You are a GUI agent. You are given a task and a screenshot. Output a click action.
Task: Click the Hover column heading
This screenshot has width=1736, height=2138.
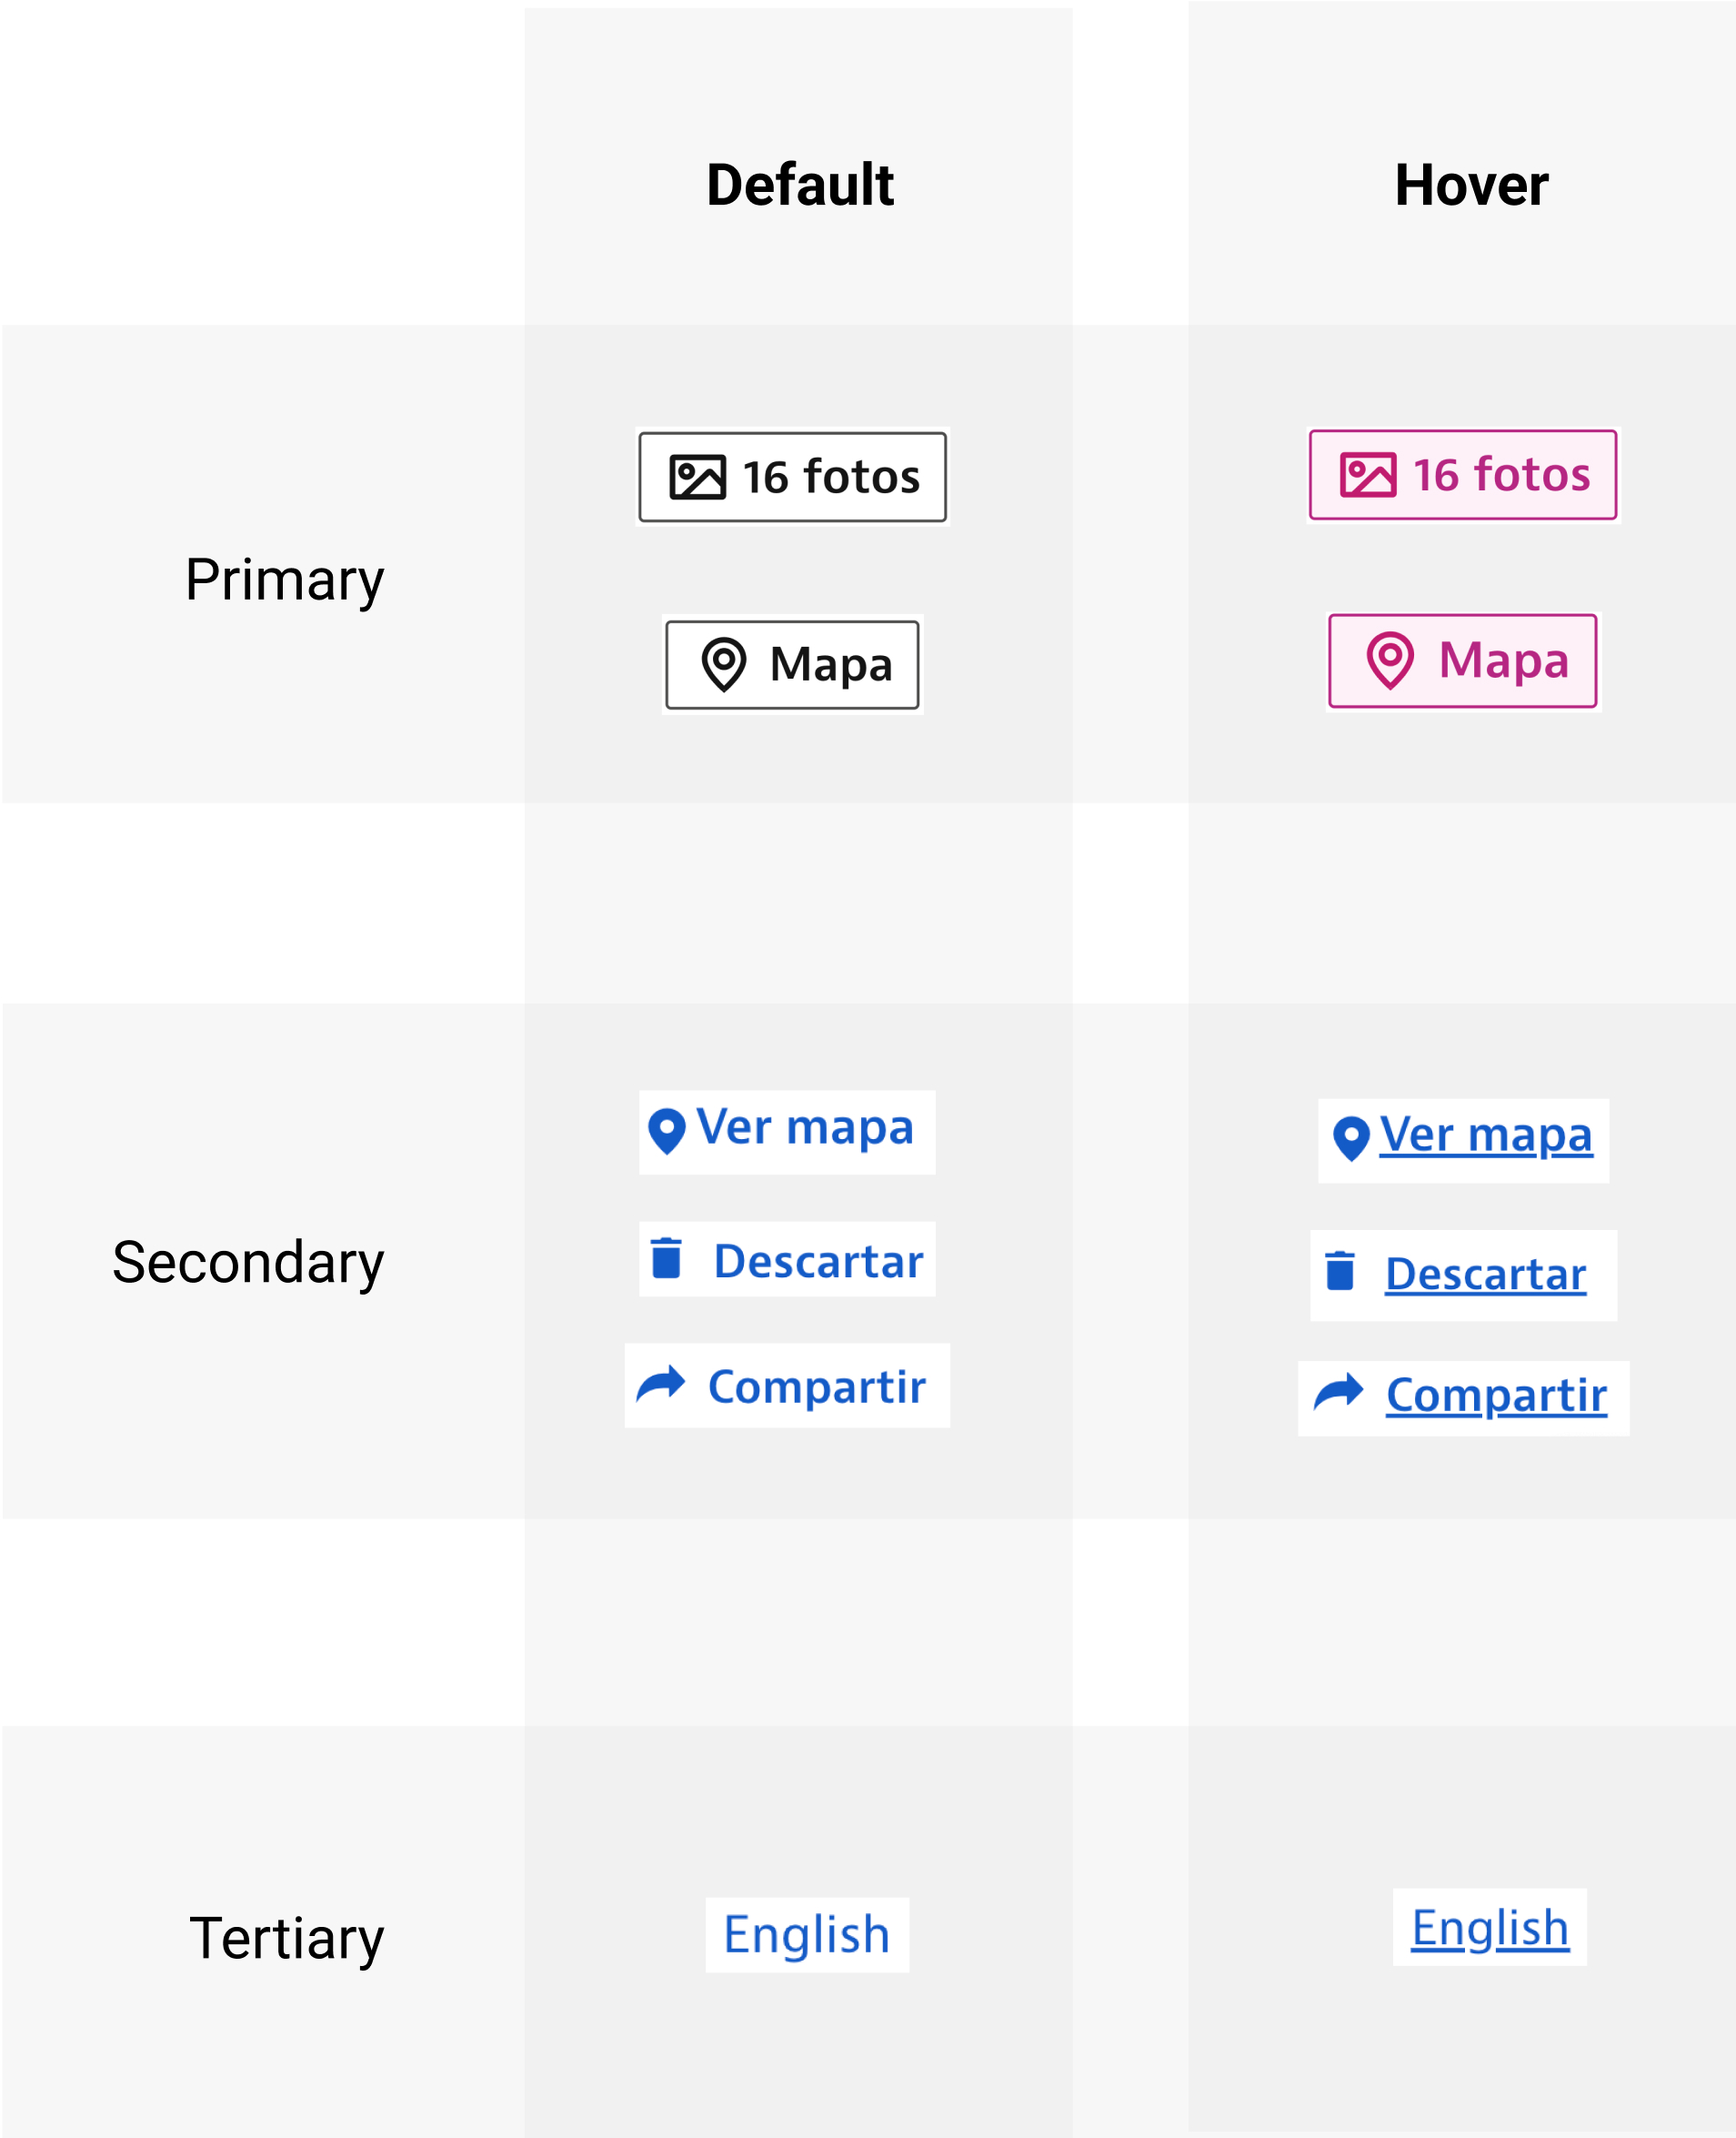[x=1471, y=187]
